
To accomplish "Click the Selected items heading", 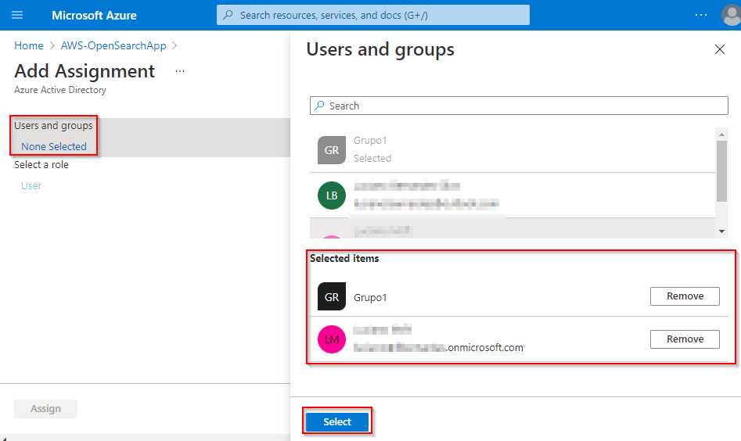I will pos(344,258).
